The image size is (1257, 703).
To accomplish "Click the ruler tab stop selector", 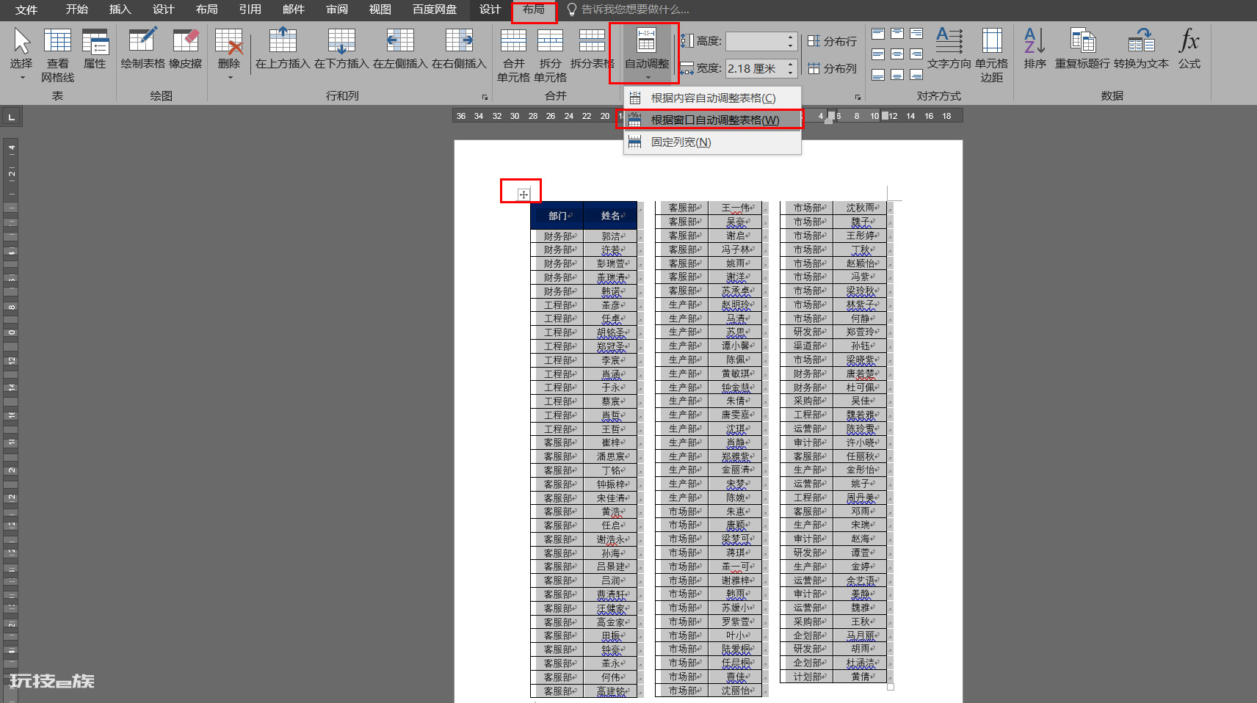I will pyautogui.click(x=11, y=117).
